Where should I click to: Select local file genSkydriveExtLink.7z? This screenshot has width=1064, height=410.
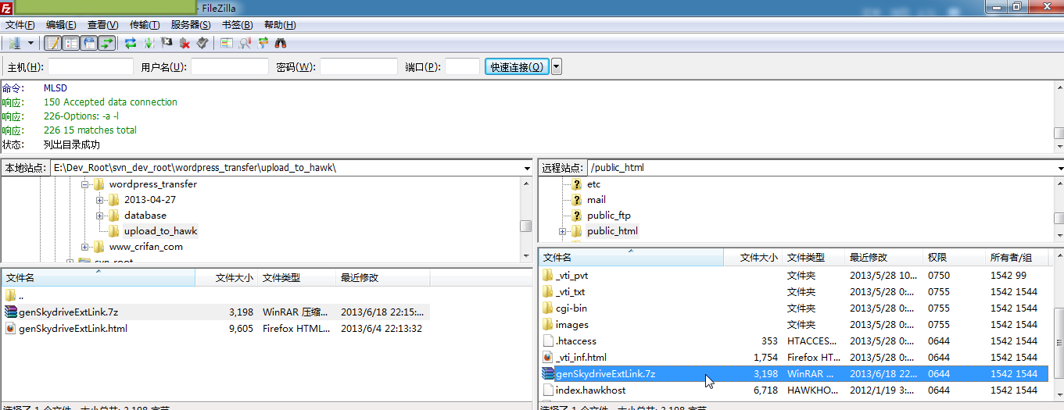click(x=216, y=312)
